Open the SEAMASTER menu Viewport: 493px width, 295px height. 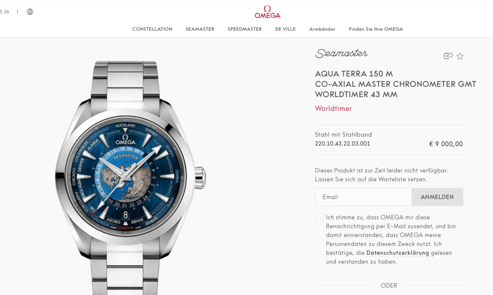click(x=200, y=29)
